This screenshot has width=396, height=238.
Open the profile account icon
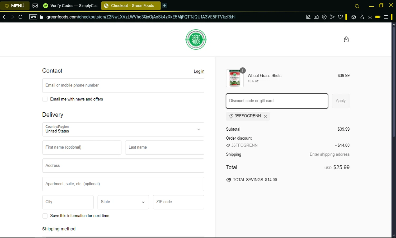tap(362, 17)
